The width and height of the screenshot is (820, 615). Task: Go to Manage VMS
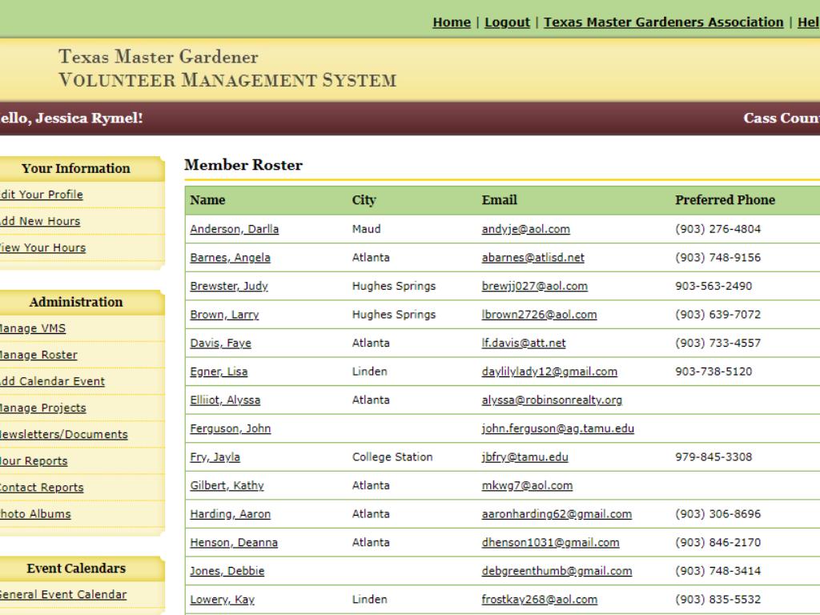point(33,328)
